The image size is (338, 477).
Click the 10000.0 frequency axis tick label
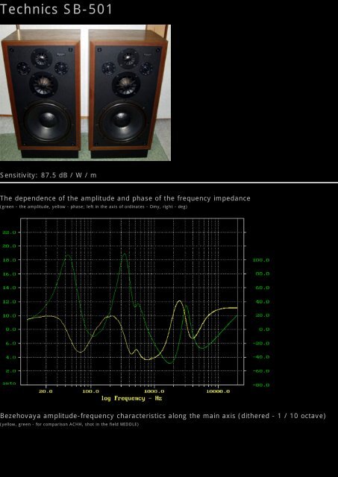click(218, 391)
